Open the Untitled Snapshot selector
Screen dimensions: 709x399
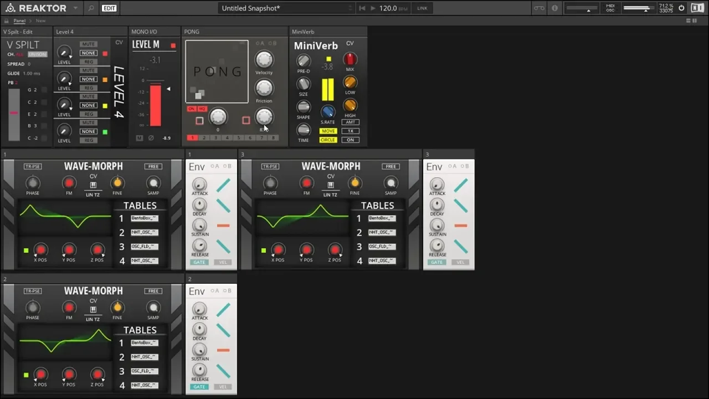pyautogui.click(x=286, y=8)
